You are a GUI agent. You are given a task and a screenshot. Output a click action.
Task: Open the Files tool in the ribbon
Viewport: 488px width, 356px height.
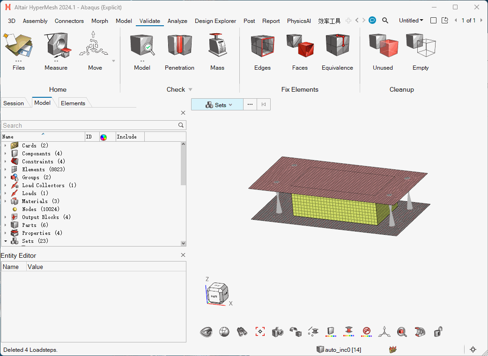tap(18, 51)
